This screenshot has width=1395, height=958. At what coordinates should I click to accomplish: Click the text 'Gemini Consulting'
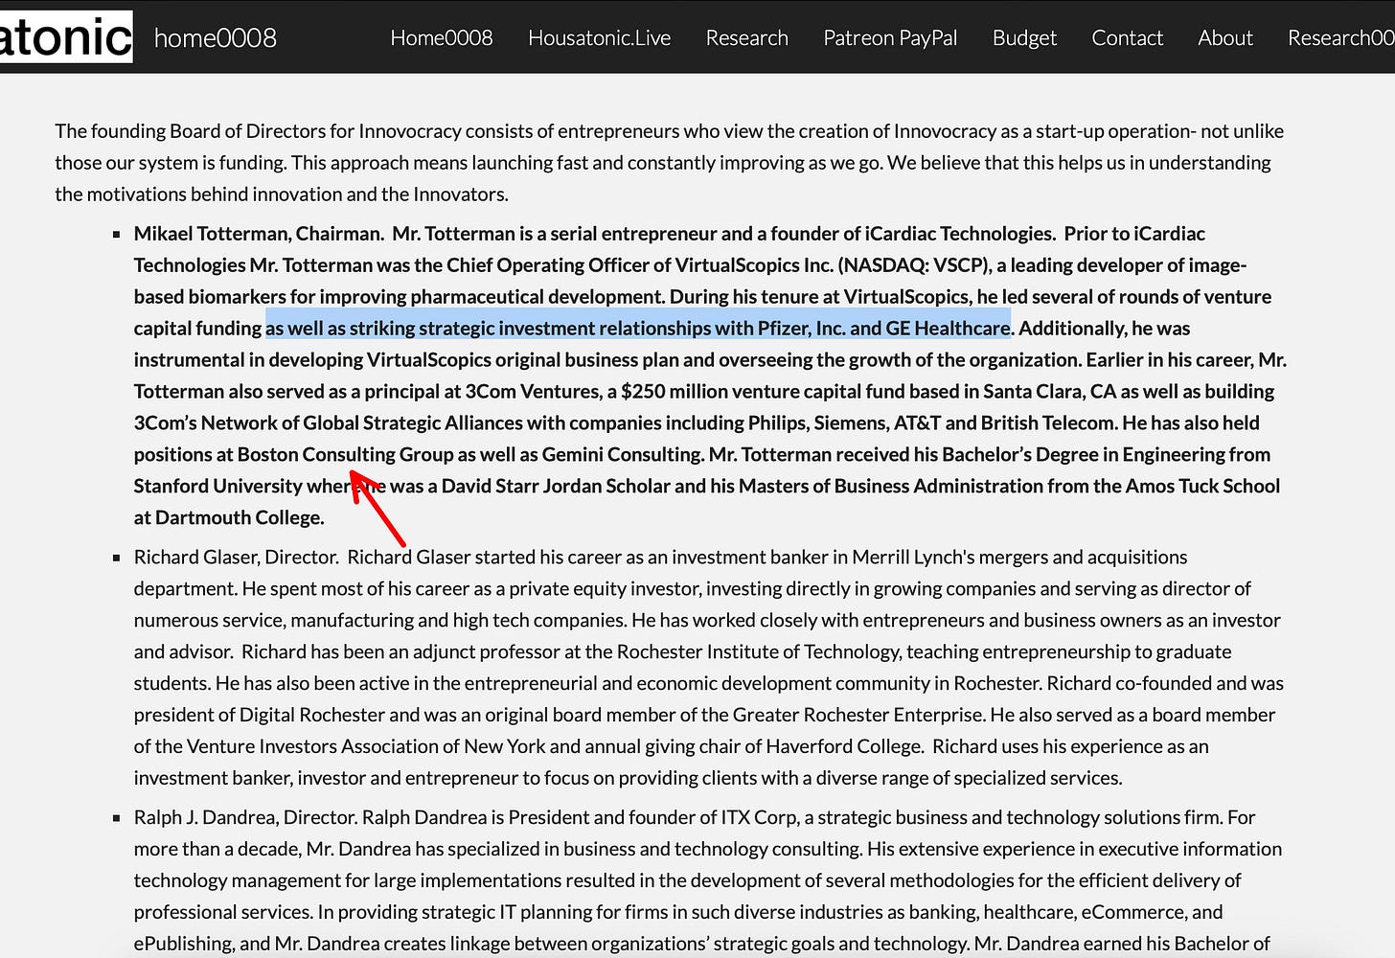(623, 454)
